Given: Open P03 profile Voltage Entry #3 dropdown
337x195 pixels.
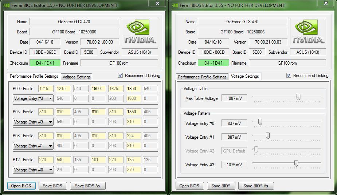Looking at the screenshot, I should click(33, 122).
